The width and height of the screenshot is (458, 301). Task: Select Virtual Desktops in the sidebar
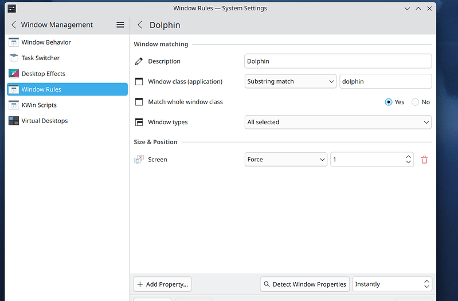point(44,121)
